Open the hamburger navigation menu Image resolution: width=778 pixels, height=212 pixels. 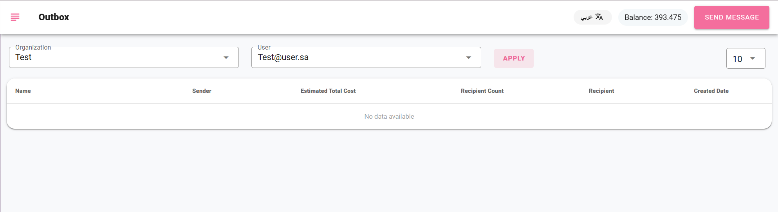tap(15, 17)
